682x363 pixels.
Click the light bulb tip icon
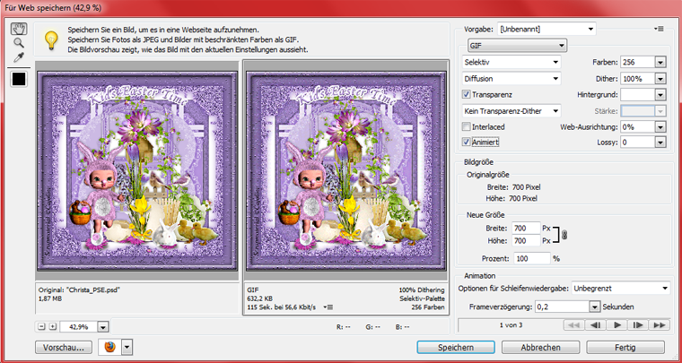pyautogui.click(x=51, y=40)
